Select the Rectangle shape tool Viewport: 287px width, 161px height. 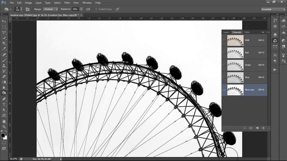(4, 115)
